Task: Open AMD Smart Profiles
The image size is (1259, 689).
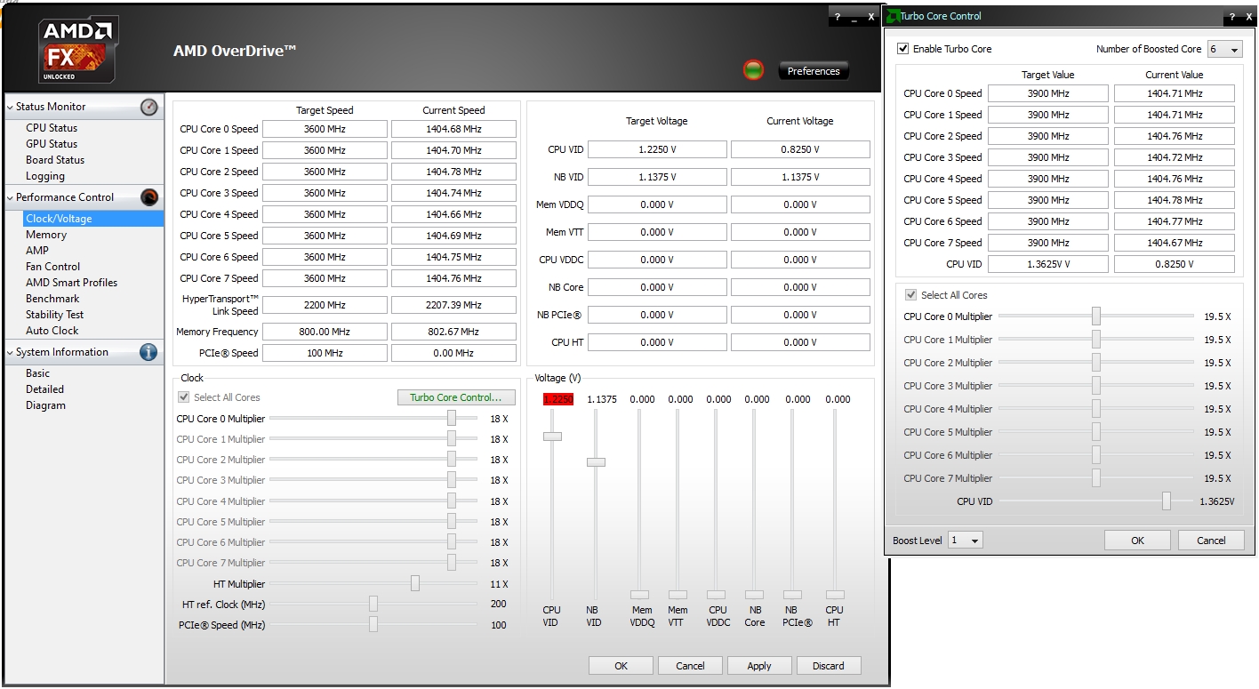Action: click(x=72, y=283)
